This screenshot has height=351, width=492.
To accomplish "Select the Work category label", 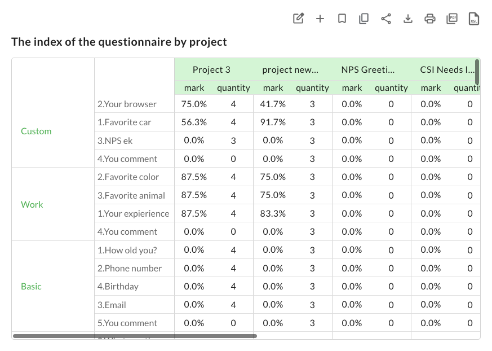I will [32, 204].
